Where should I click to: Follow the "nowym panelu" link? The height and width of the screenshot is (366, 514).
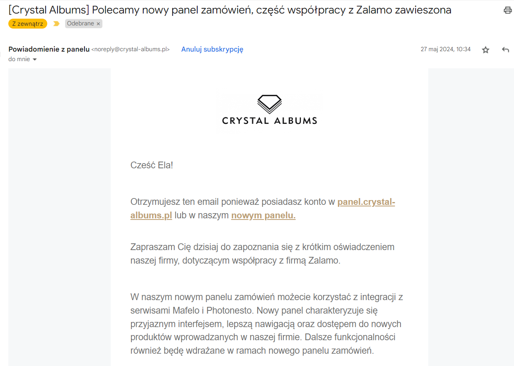coord(263,216)
